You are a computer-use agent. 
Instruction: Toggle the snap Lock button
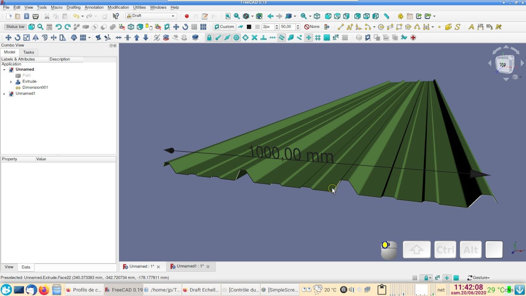coord(209,37)
